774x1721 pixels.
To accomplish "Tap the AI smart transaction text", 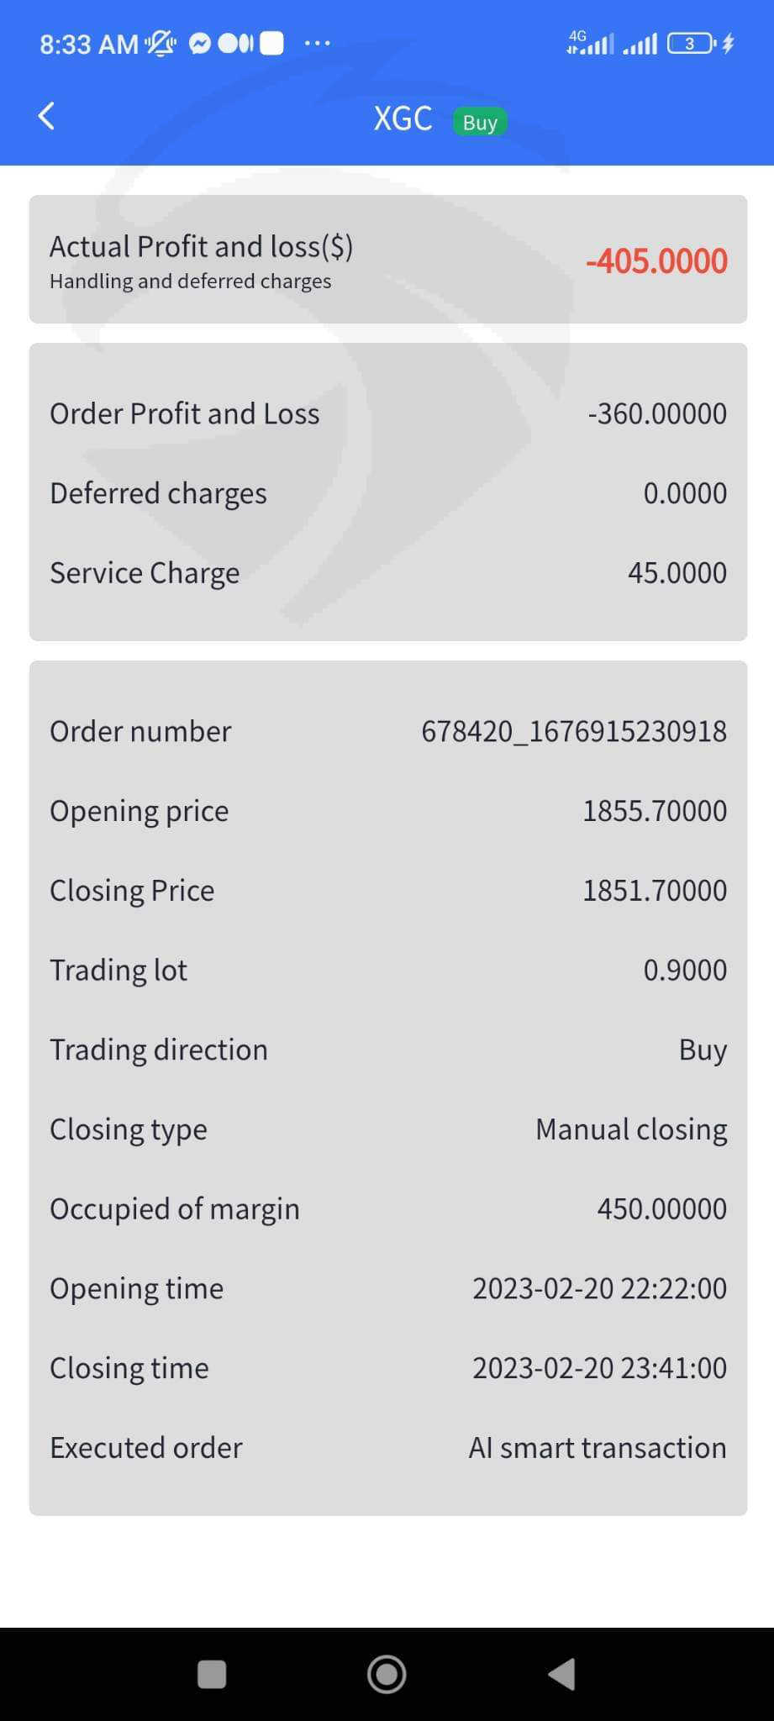I will pos(597,1448).
